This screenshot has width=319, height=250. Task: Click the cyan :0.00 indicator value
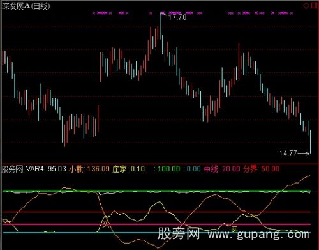coord(192,169)
